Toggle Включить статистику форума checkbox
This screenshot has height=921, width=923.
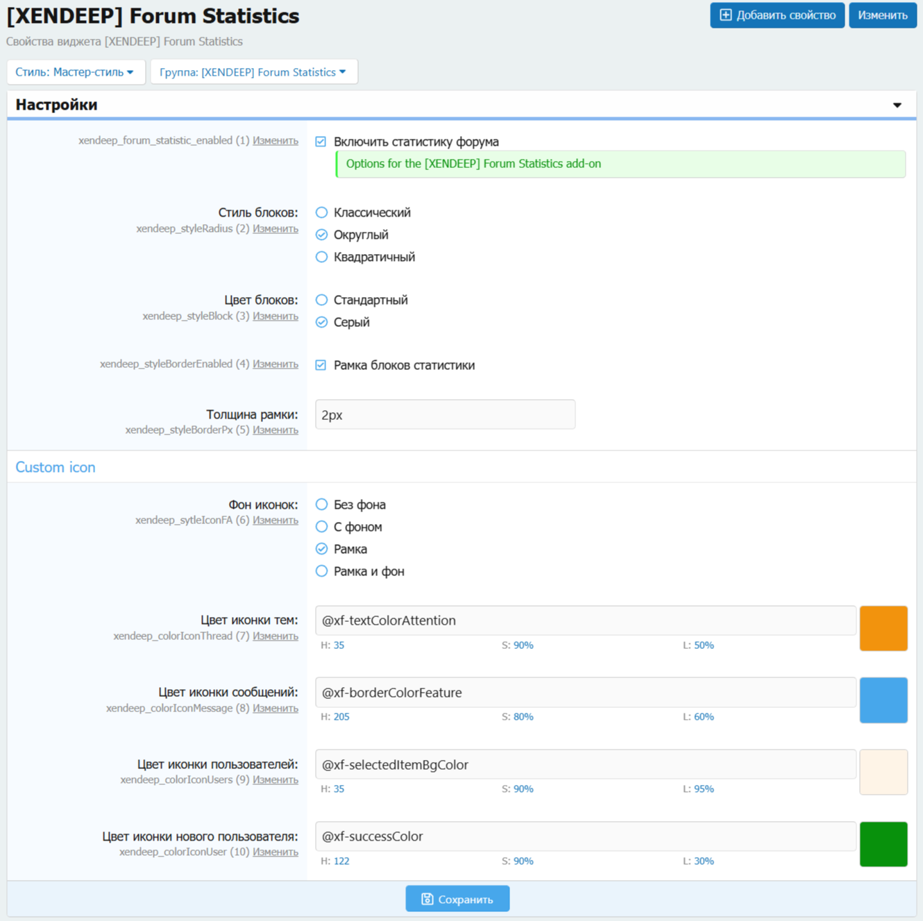[x=321, y=142]
